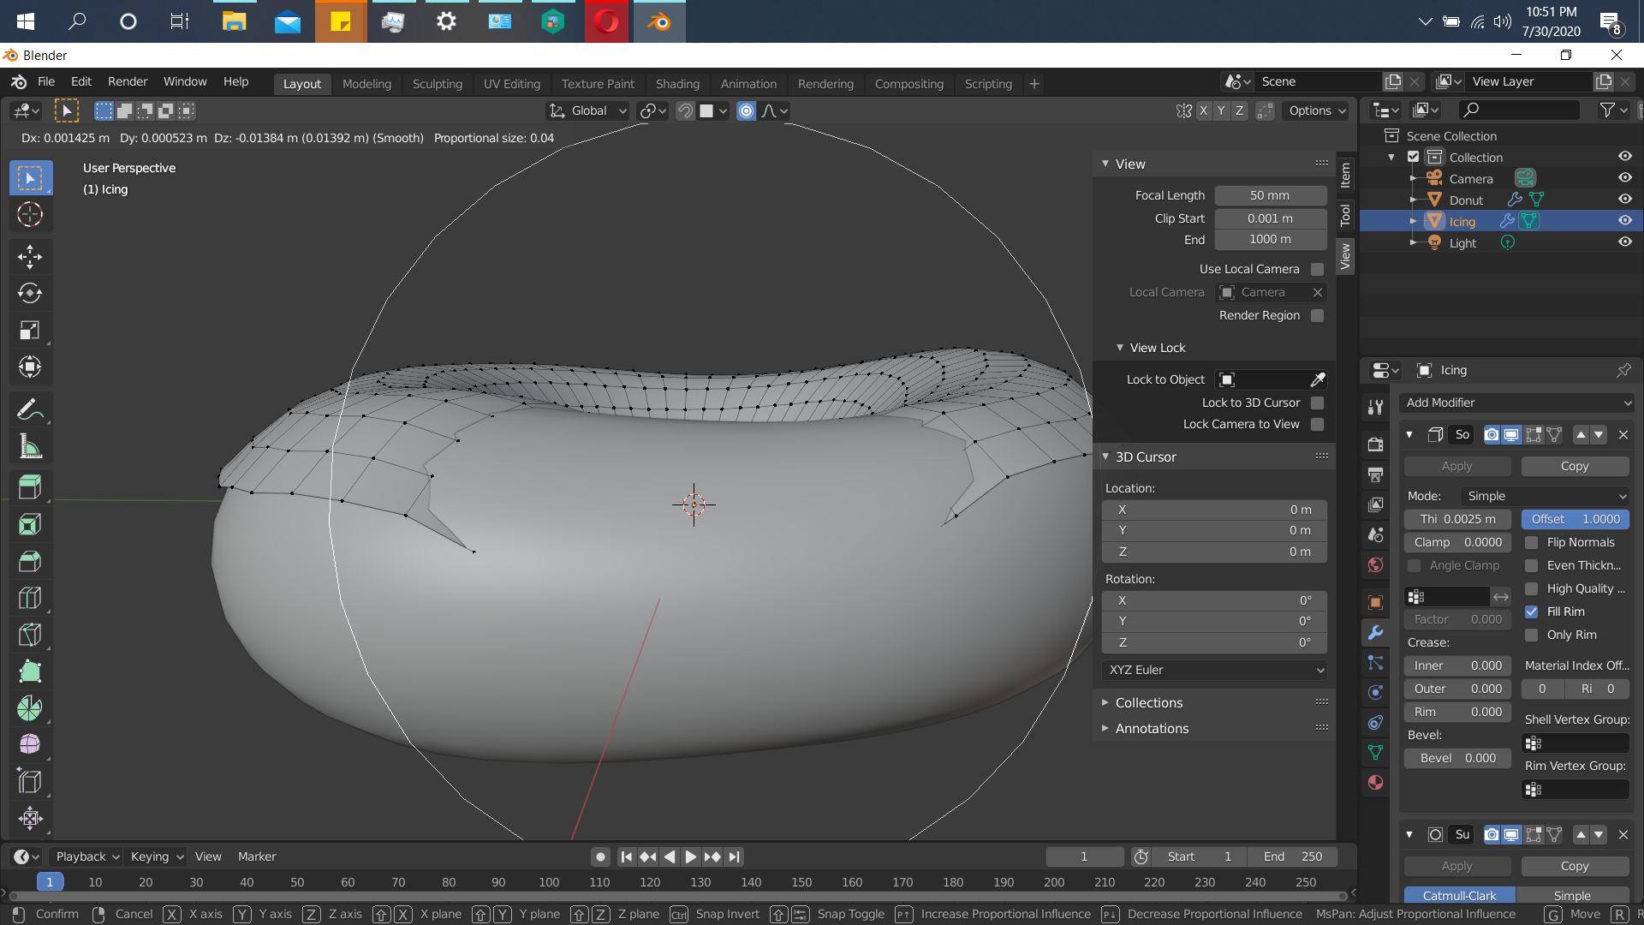Viewport: 1644px width, 925px height.
Task: Switch to the Item sidebar tab
Action: tap(1345, 176)
